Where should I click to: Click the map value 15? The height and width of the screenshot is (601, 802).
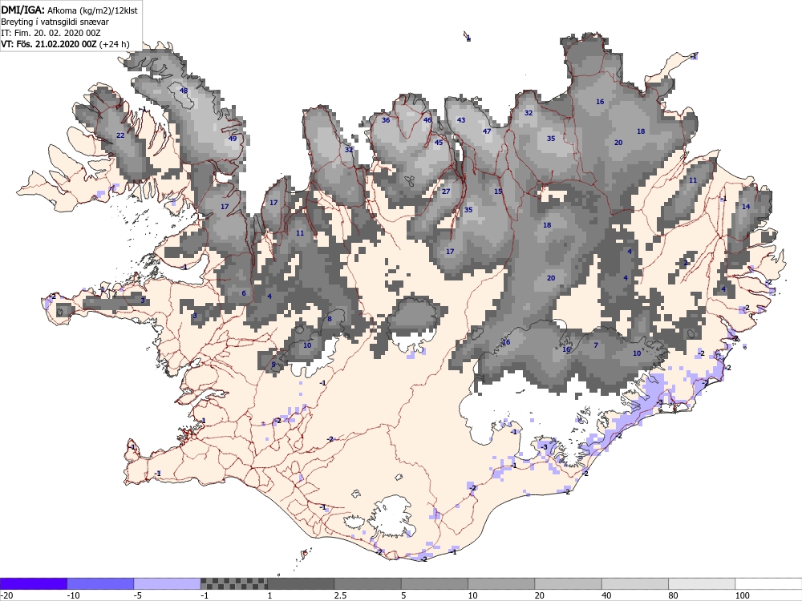(x=498, y=192)
